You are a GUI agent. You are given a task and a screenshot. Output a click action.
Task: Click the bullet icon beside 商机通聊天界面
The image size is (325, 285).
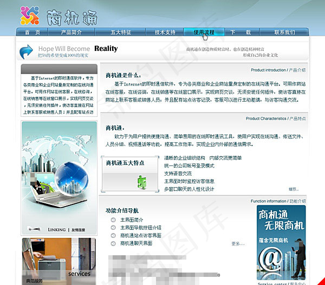[113, 243]
